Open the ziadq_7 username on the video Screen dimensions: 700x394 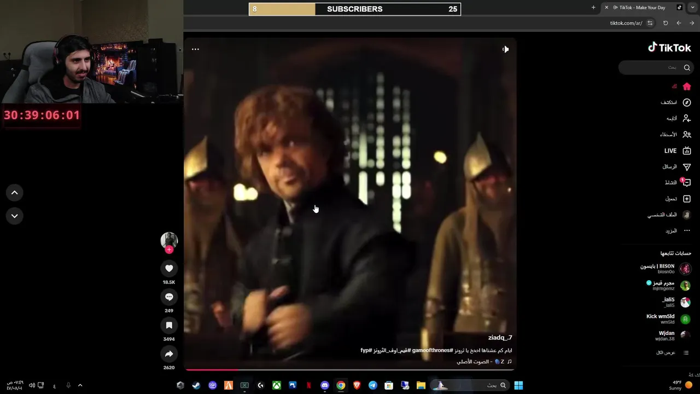pos(500,338)
